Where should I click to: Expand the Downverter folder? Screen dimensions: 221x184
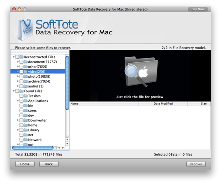(18, 120)
